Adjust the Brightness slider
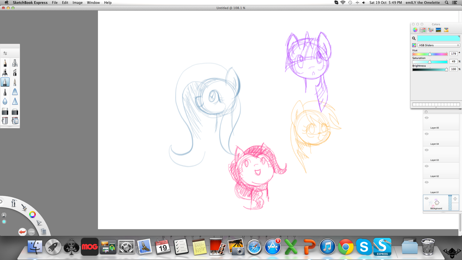This screenshot has height=260, width=462. coord(430,70)
